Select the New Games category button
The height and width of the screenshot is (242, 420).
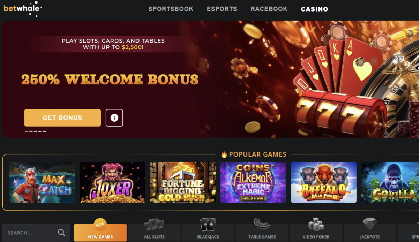(100, 233)
